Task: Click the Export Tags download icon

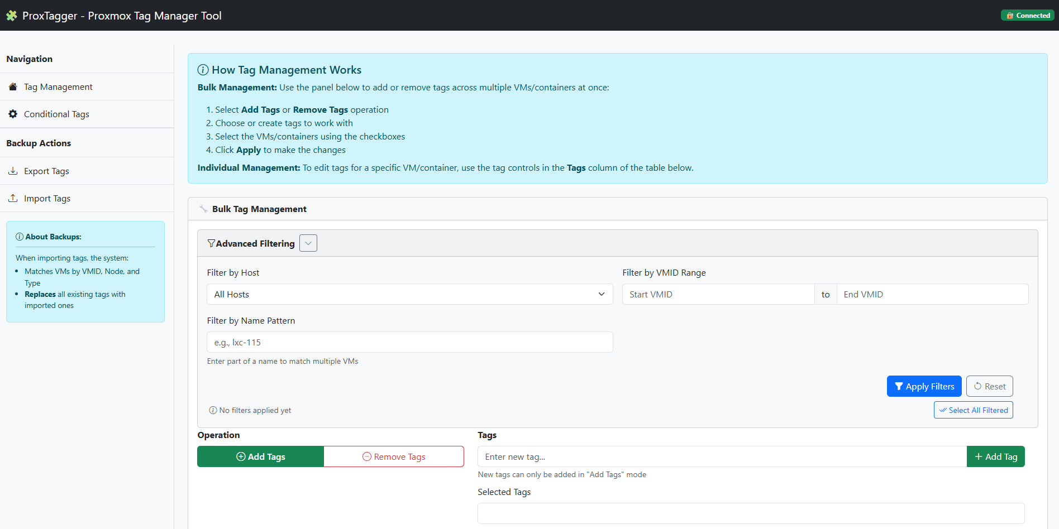Action: pos(13,171)
